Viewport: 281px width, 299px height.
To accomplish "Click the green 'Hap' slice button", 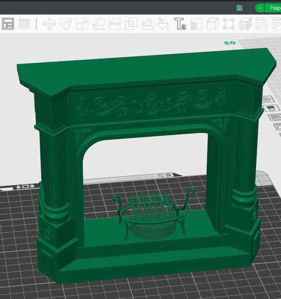I will pyautogui.click(x=273, y=8).
